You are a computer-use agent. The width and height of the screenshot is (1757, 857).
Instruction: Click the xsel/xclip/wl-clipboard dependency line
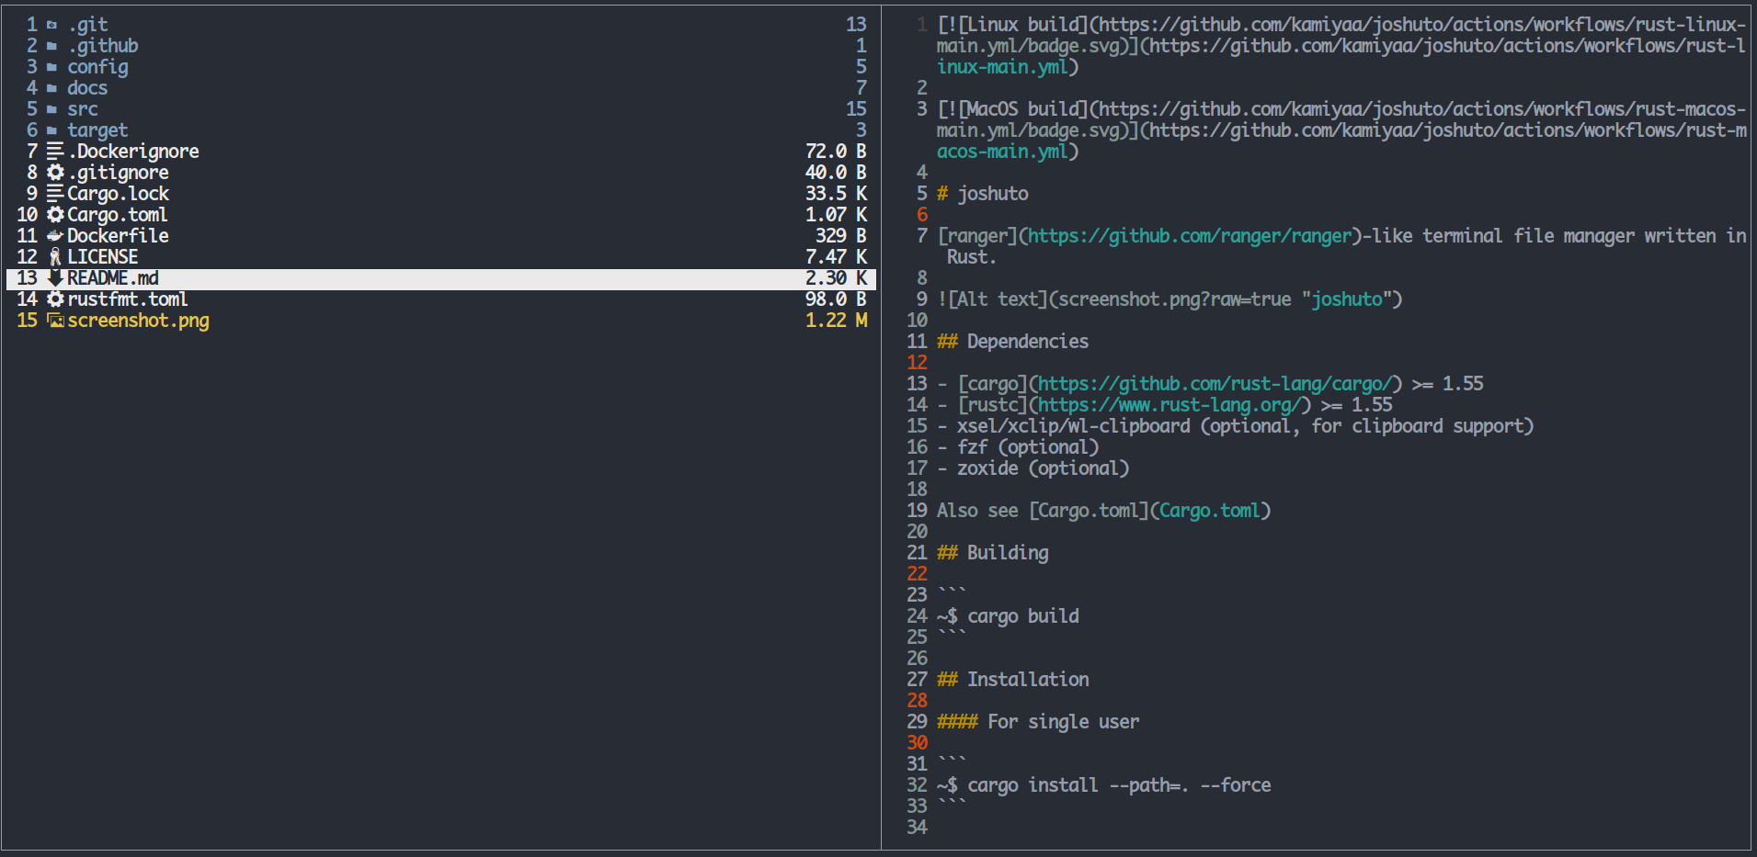1236,426
